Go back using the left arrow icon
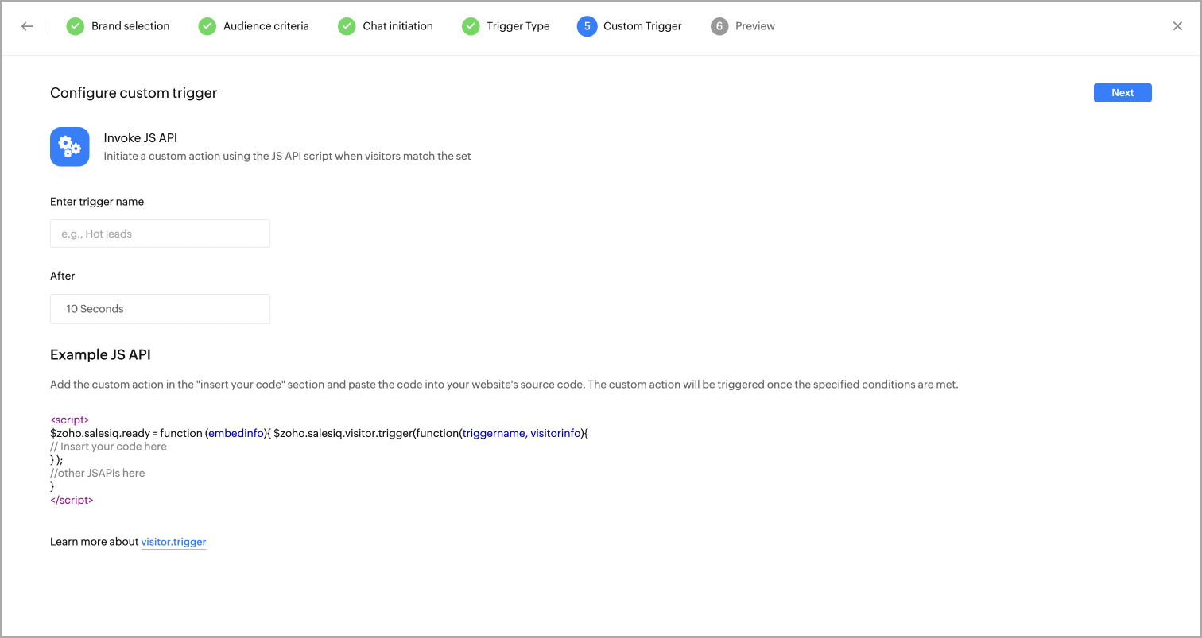Viewport: 1202px width, 638px height. tap(27, 26)
